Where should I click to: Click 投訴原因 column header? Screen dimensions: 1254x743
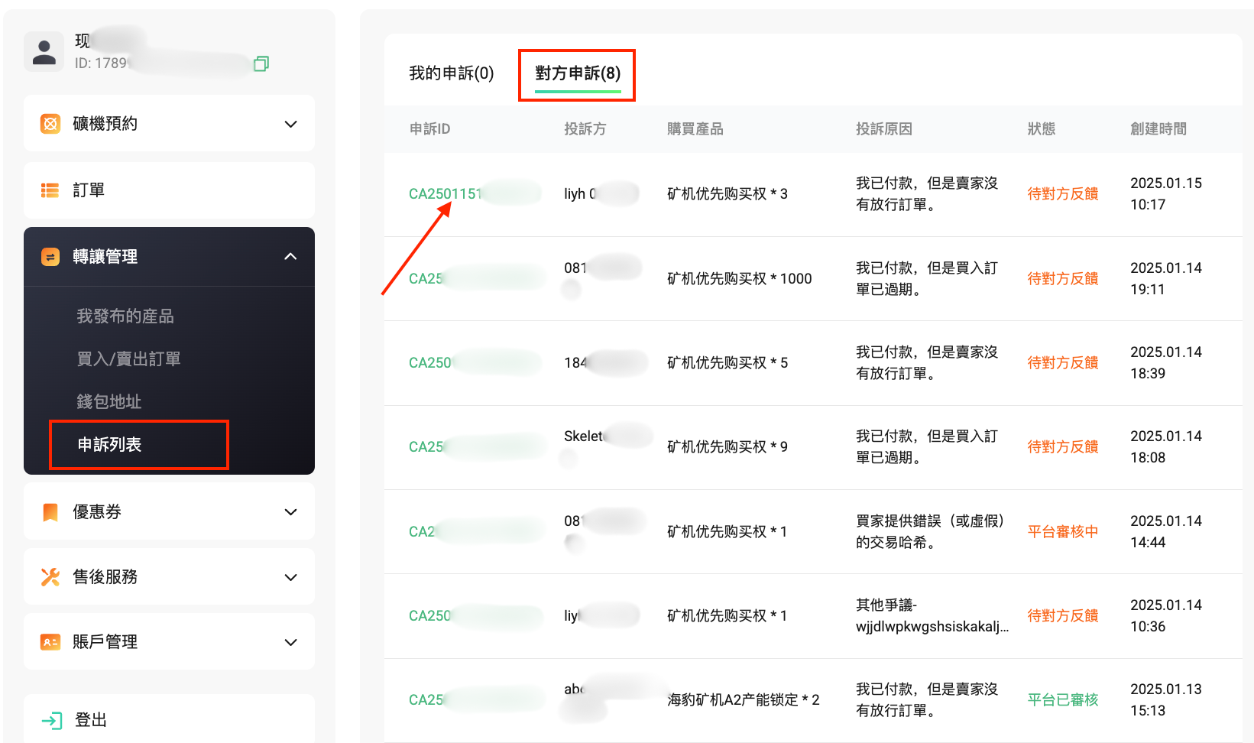click(884, 129)
